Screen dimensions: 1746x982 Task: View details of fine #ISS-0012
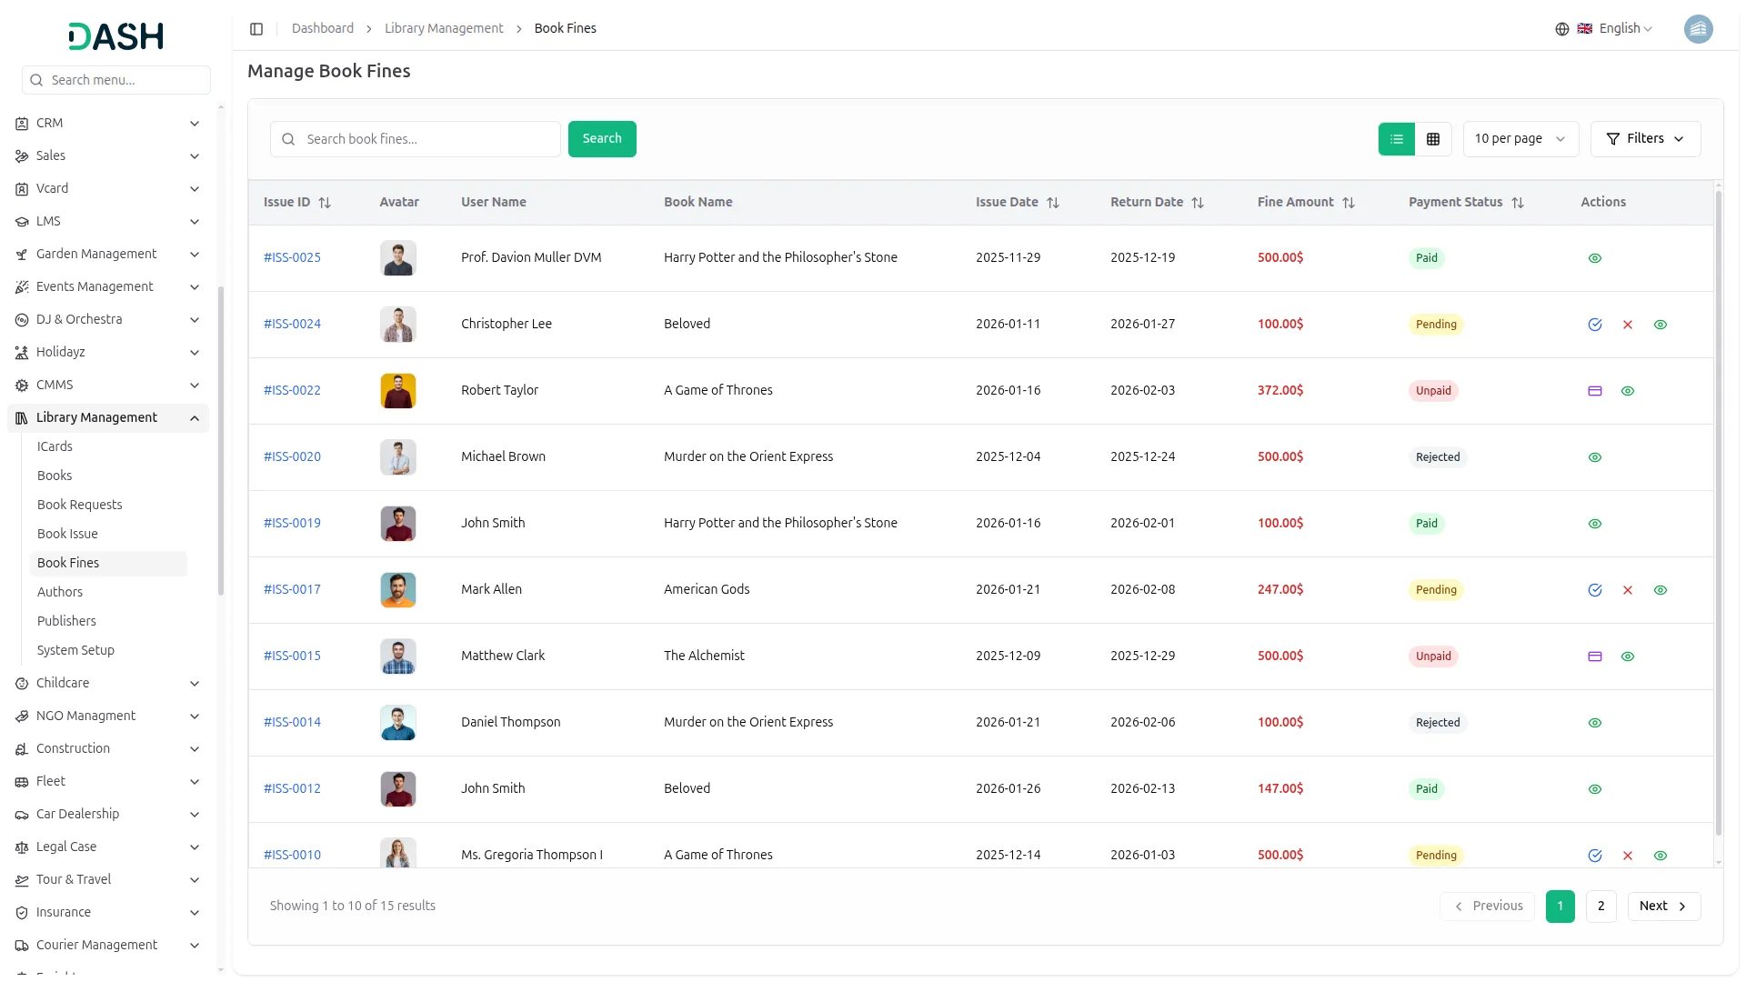pos(1595,789)
